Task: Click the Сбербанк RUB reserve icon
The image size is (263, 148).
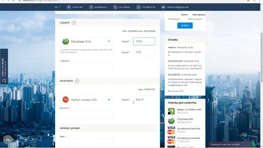Action: coord(171,121)
